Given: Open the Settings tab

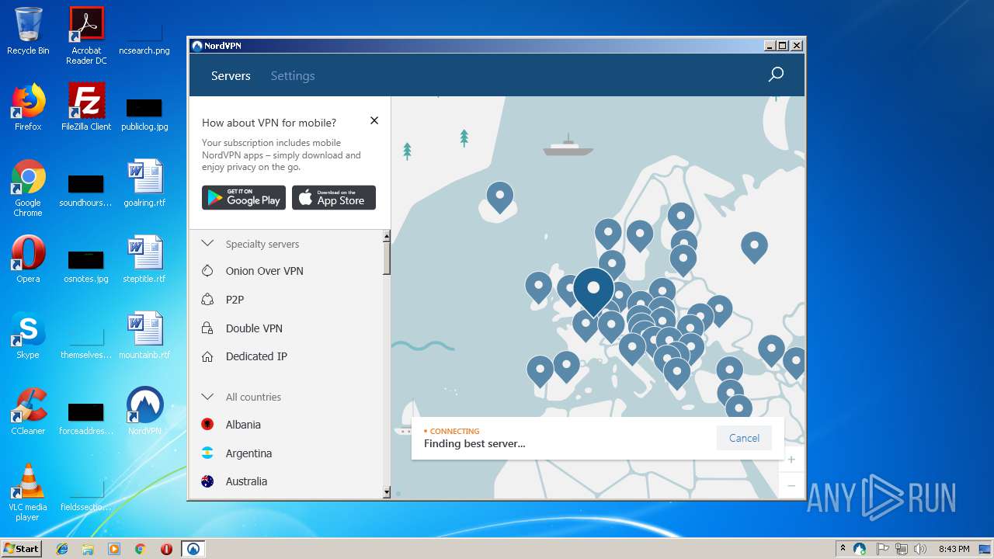Looking at the screenshot, I should (293, 76).
